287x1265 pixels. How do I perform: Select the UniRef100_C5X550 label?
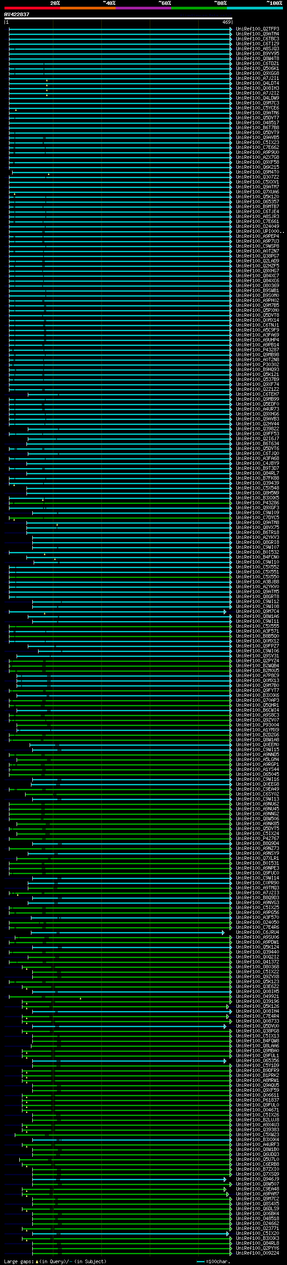point(257,577)
